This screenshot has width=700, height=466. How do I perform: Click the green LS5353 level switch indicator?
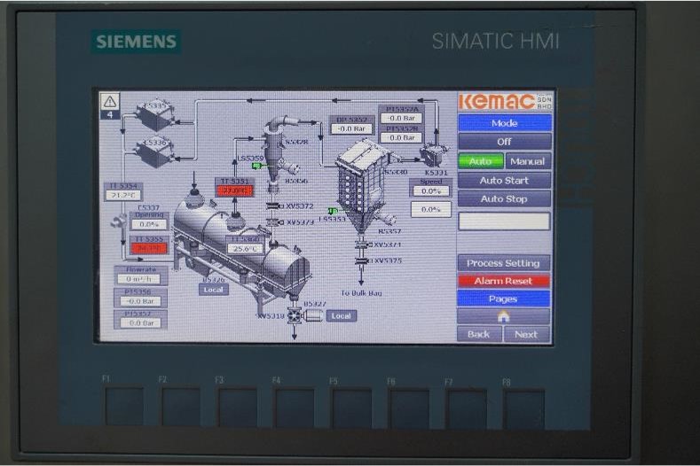(333, 211)
